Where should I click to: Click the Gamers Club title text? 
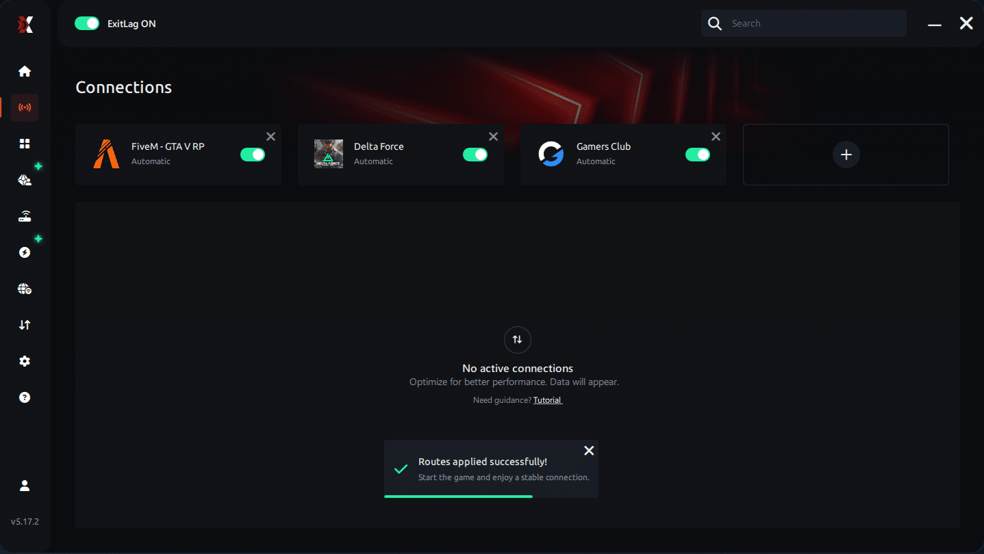click(603, 146)
